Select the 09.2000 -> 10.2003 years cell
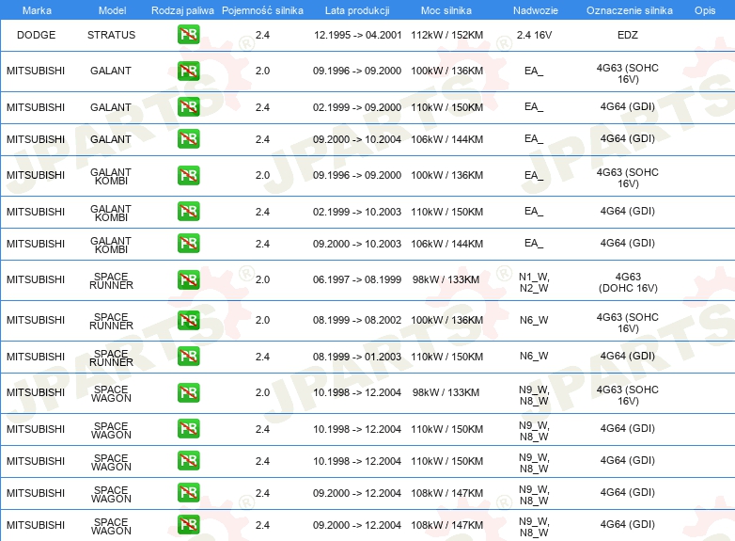Viewport: 735px width, 541px height. (x=357, y=244)
